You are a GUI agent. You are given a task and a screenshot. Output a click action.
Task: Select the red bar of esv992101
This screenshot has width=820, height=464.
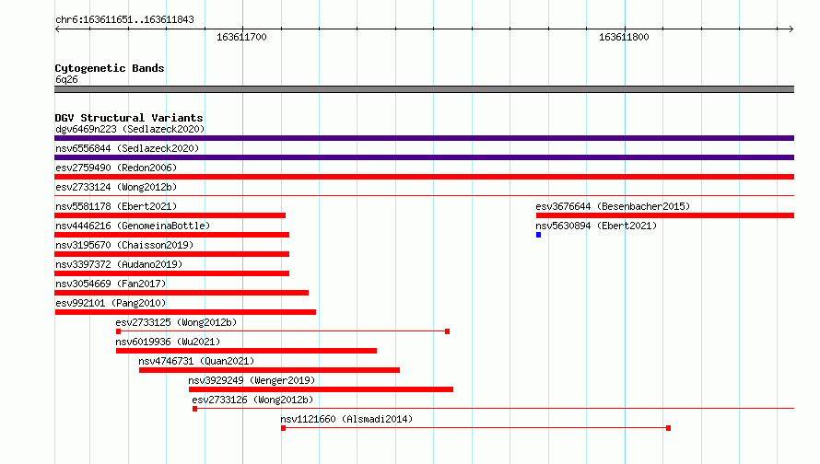tap(185, 312)
